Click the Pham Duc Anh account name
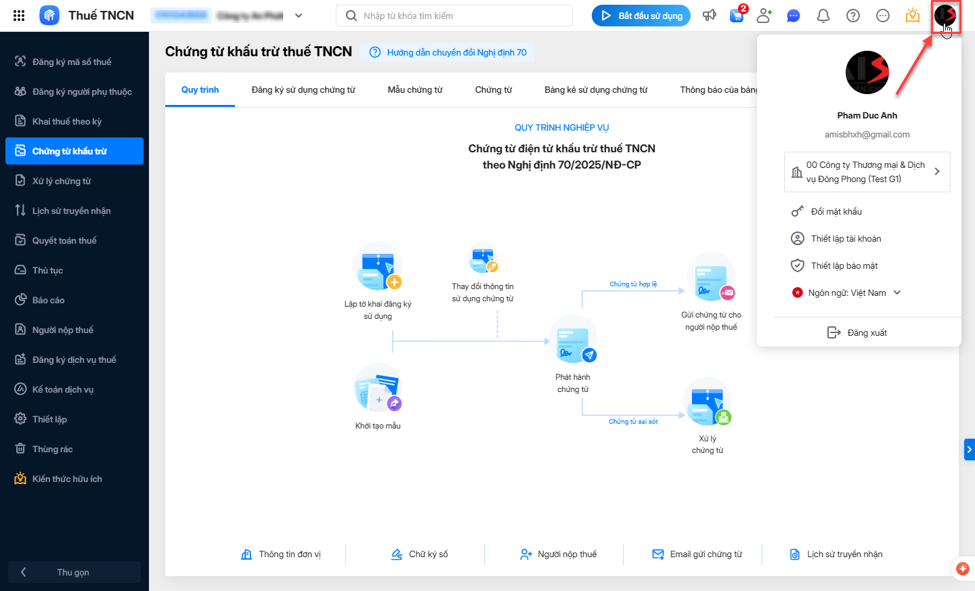 (x=867, y=116)
